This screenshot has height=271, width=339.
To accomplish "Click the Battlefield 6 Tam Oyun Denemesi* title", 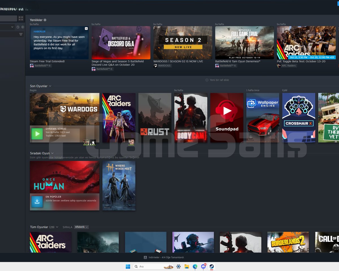I will (238, 61).
